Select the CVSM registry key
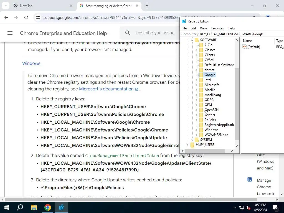Viewport: 284px width, 213px height. click(x=209, y=60)
